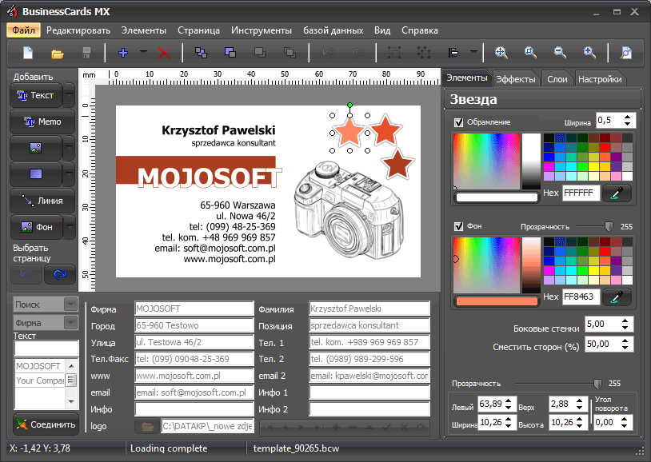Open print preview page icon

625,53
